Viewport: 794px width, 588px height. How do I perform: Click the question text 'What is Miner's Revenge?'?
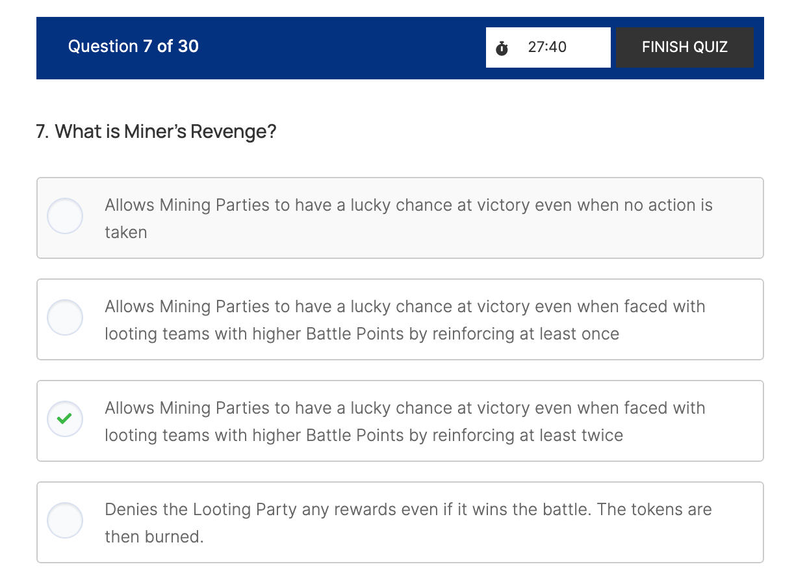point(166,132)
